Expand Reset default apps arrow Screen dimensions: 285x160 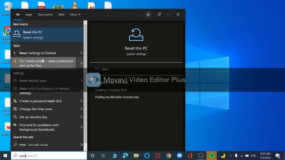point(81,80)
